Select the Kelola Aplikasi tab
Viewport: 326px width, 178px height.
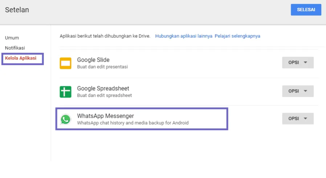pyautogui.click(x=21, y=58)
